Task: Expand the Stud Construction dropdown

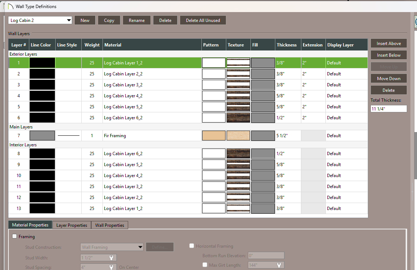Action: [x=112, y=247]
